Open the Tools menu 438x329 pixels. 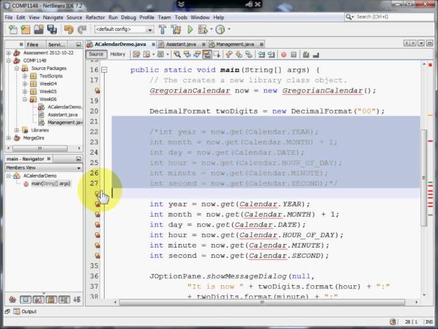click(x=181, y=17)
